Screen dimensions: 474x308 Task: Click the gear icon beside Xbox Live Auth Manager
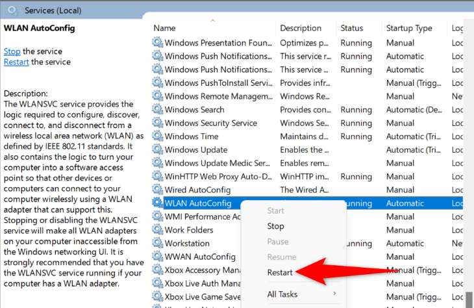coord(158,283)
